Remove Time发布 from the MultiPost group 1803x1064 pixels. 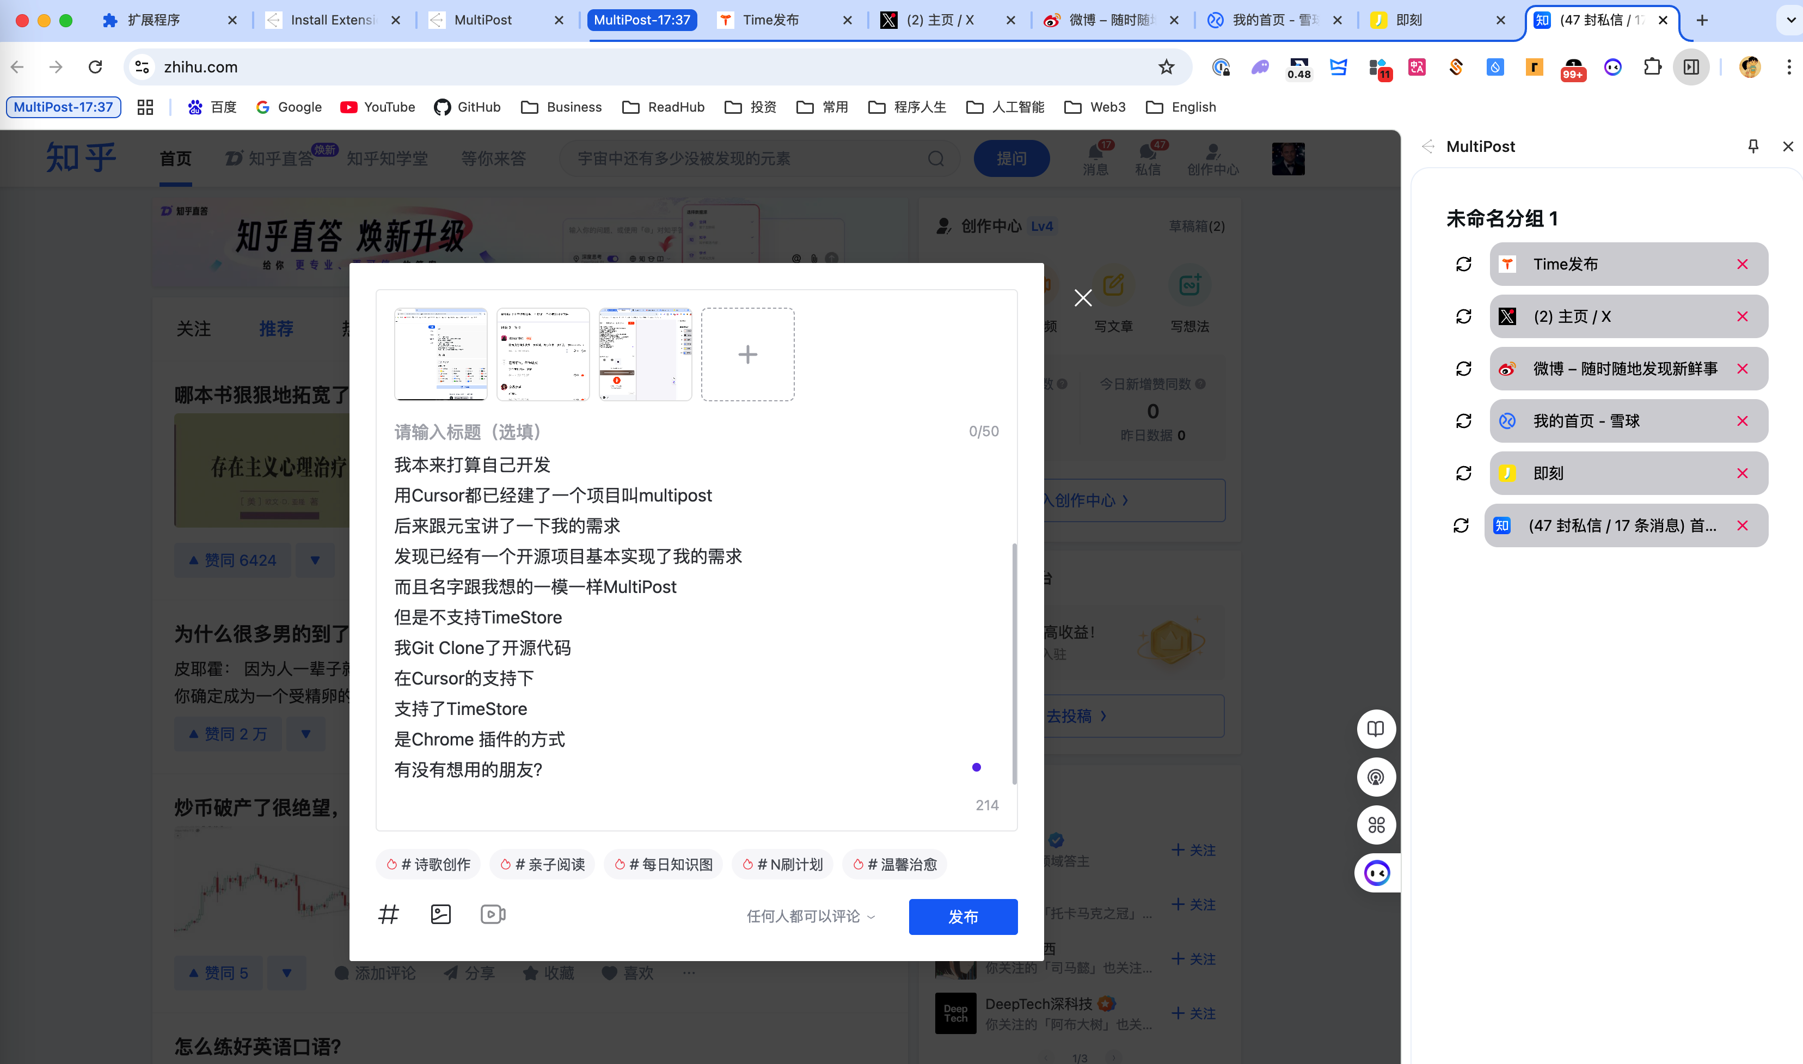1743,265
